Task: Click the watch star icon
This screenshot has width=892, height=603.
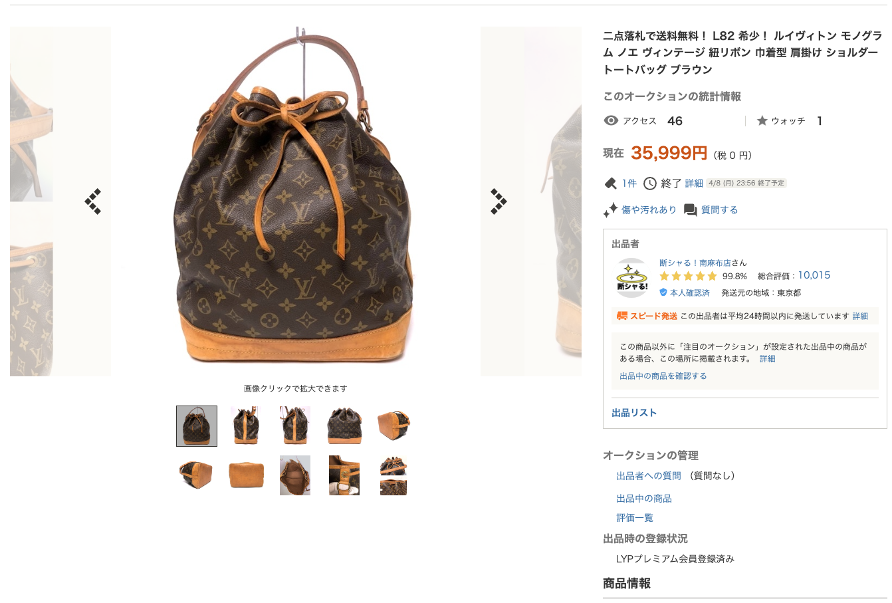Action: point(762,120)
